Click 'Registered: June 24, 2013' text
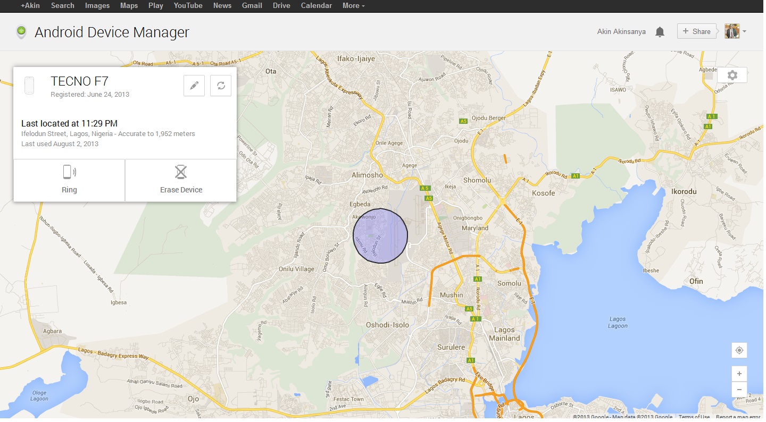Screen dimensions: 766x422 coord(90,95)
